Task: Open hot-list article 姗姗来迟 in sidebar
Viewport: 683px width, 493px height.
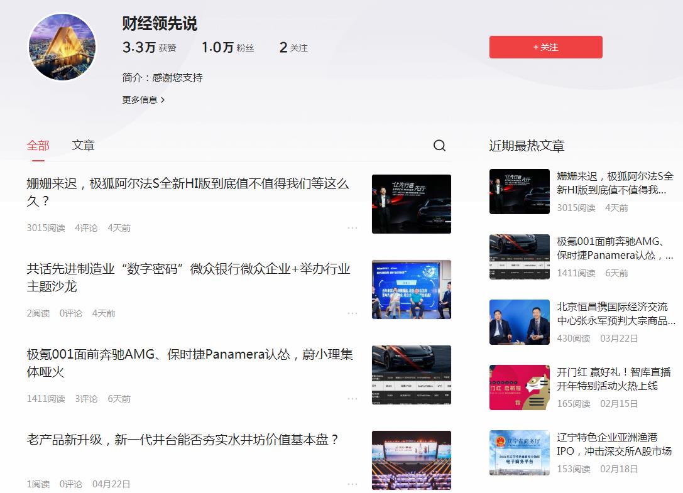Action: [x=615, y=183]
